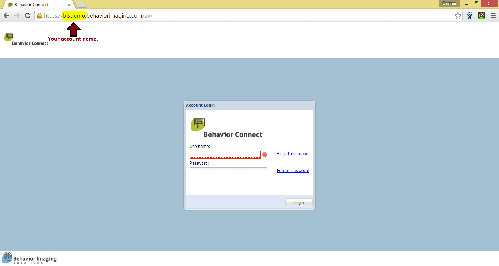Click the Desiree profile button
499x266 pixels.
(449, 3)
